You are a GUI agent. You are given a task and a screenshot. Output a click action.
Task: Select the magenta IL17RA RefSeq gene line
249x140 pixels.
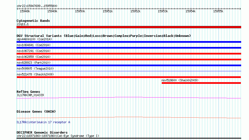pyautogui.click(x=129, y=98)
